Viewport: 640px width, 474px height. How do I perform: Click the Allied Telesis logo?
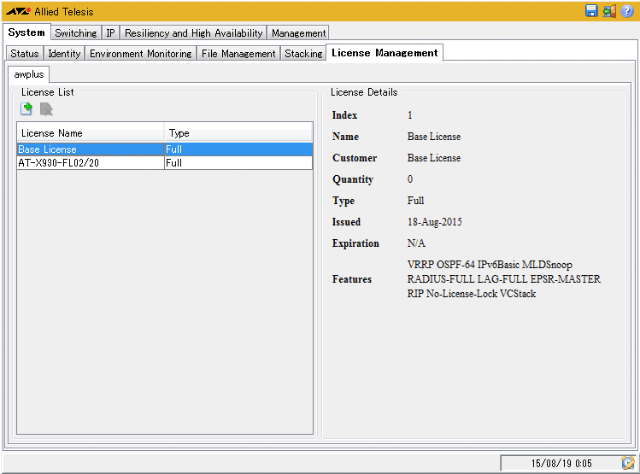[x=18, y=12]
